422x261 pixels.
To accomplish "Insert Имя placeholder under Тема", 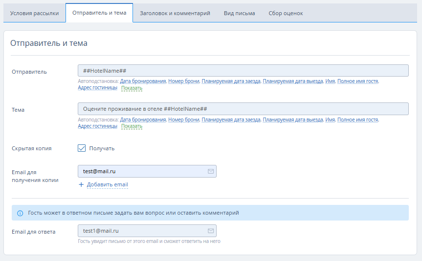I will click(x=330, y=120).
